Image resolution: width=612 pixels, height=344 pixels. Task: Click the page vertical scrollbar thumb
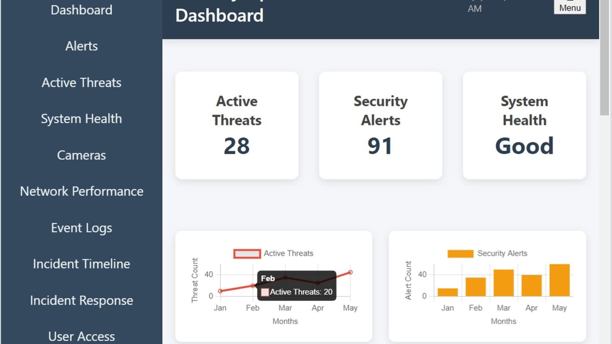[x=604, y=58]
